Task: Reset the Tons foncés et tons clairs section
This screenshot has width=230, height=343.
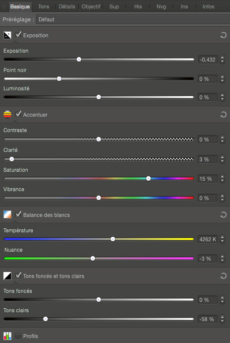Action: point(223,276)
